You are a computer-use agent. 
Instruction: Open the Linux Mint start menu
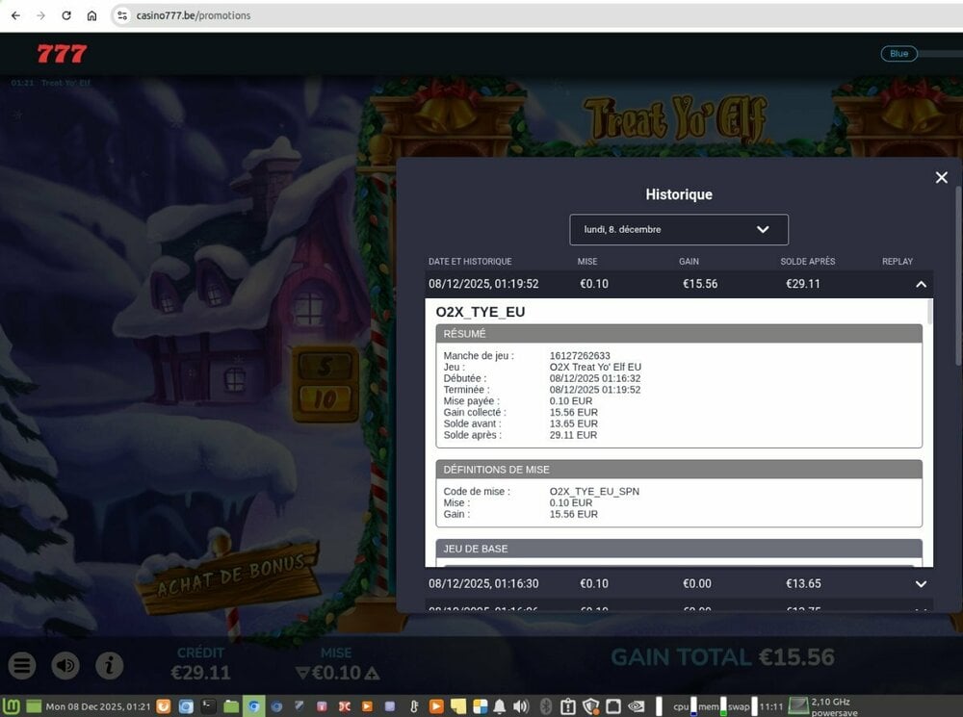pos(13,706)
